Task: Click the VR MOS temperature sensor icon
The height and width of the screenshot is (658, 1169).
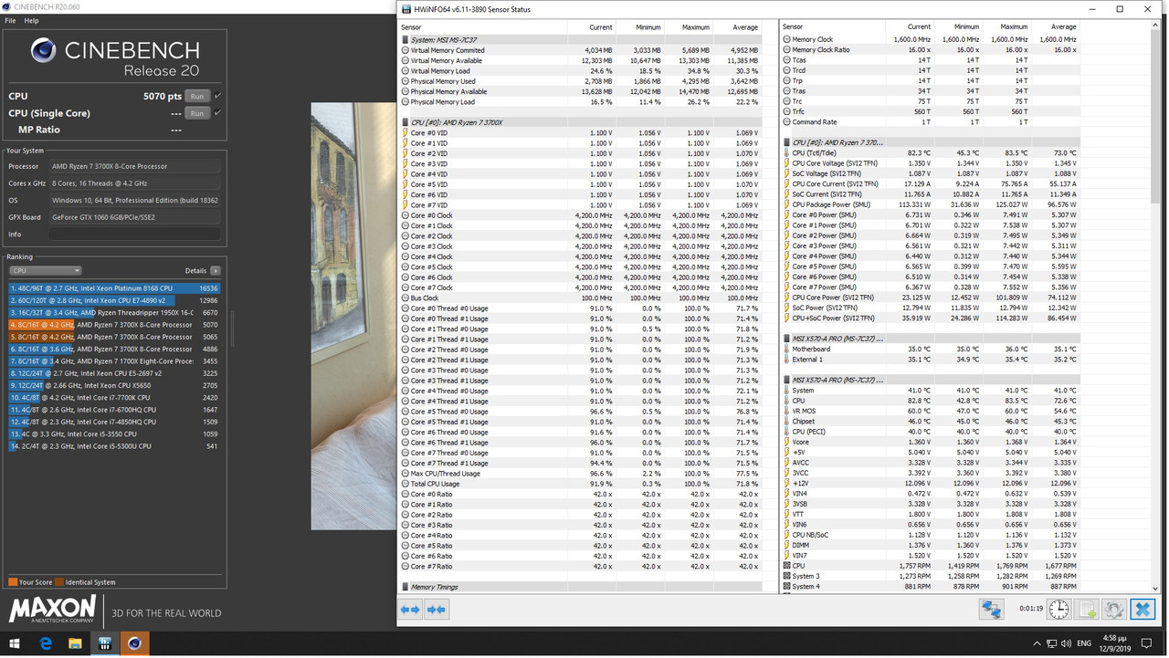Action: click(x=786, y=411)
